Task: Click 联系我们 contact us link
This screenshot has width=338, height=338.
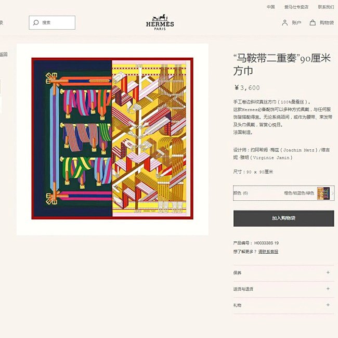Action: [x=326, y=7]
